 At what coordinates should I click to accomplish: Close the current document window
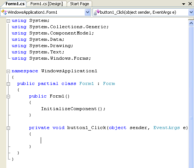pos(190,4)
